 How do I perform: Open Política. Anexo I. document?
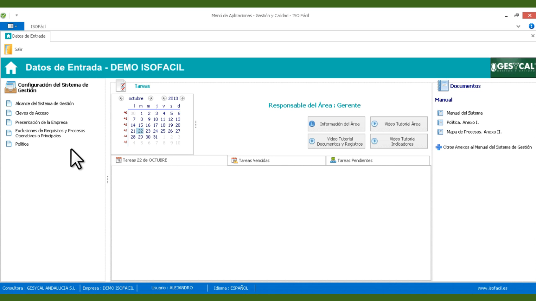(x=463, y=122)
